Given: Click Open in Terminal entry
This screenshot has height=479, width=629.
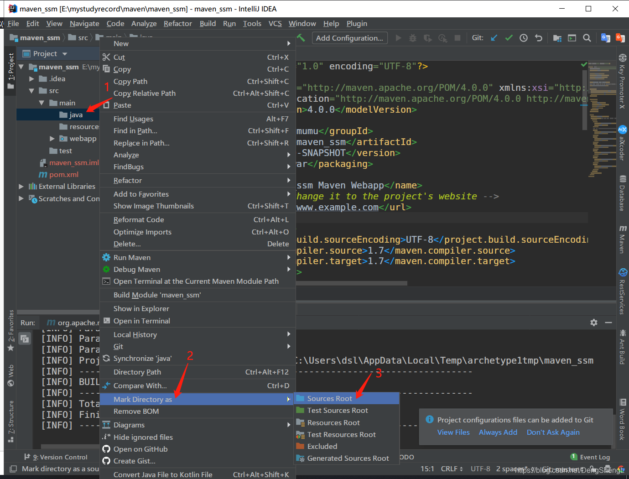Looking at the screenshot, I should (x=198, y=321).
